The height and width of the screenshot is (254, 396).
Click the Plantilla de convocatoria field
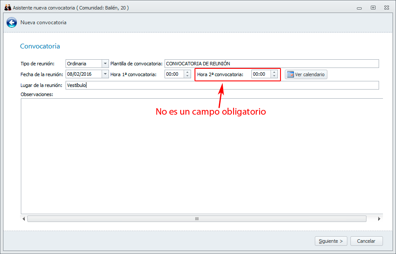point(272,64)
